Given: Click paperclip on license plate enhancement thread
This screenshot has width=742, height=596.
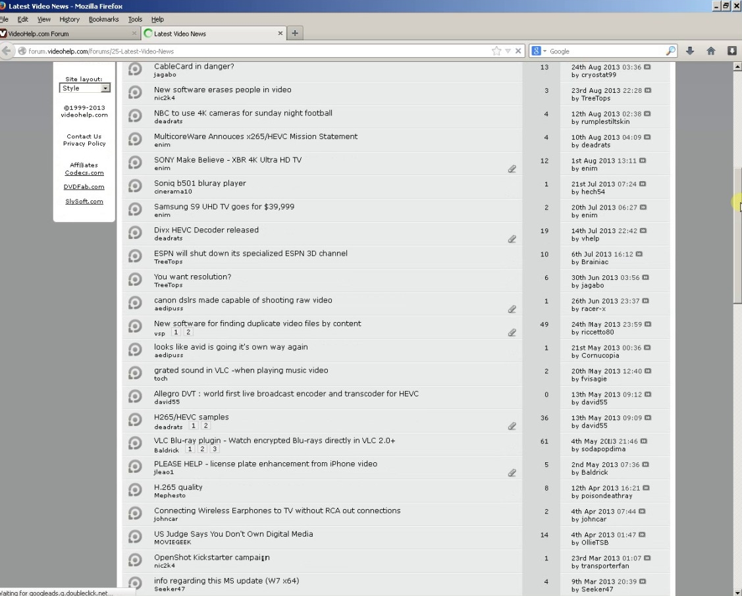Looking at the screenshot, I should [x=512, y=472].
